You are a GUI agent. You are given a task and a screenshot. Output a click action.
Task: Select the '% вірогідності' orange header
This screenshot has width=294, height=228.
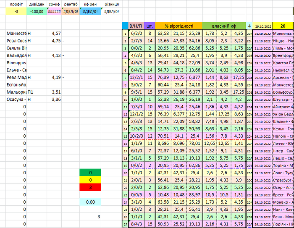pyautogui.click(x=179, y=26)
